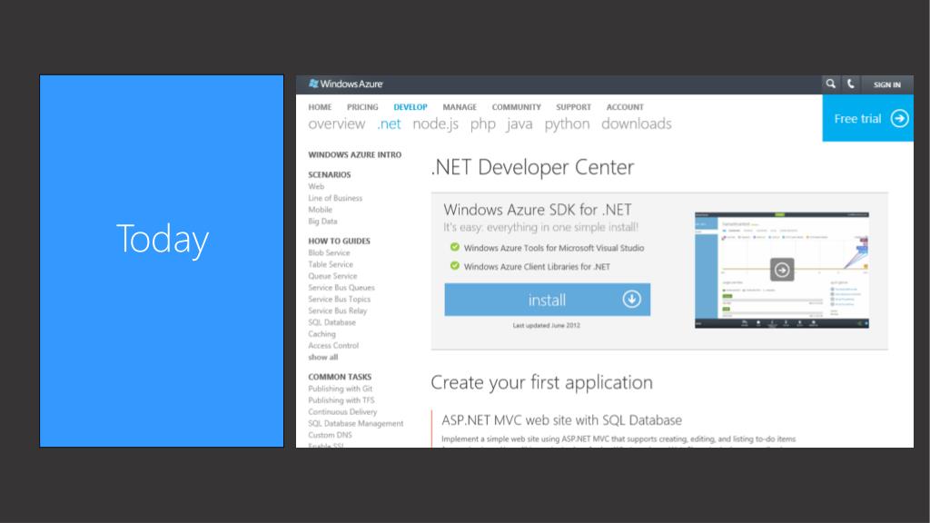Open Continuous Delivery task link
The height and width of the screenshot is (523, 930).
[x=342, y=411]
